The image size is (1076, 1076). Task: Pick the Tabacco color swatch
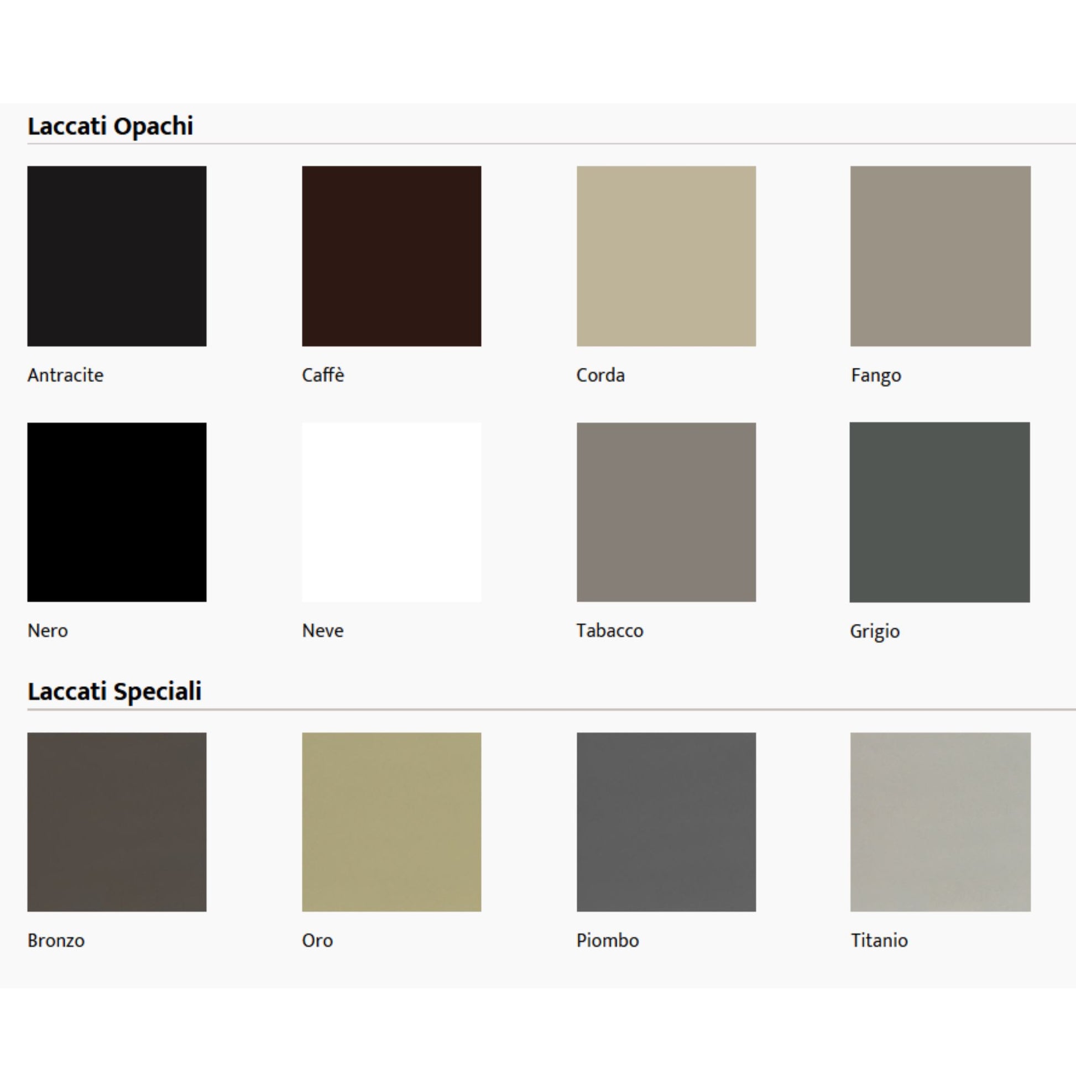click(666, 512)
